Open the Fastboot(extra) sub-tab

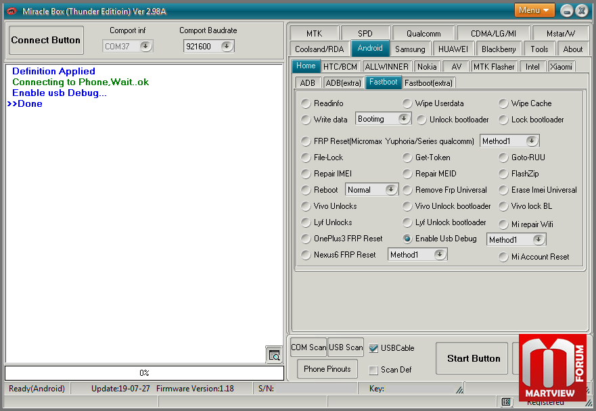[x=428, y=82]
